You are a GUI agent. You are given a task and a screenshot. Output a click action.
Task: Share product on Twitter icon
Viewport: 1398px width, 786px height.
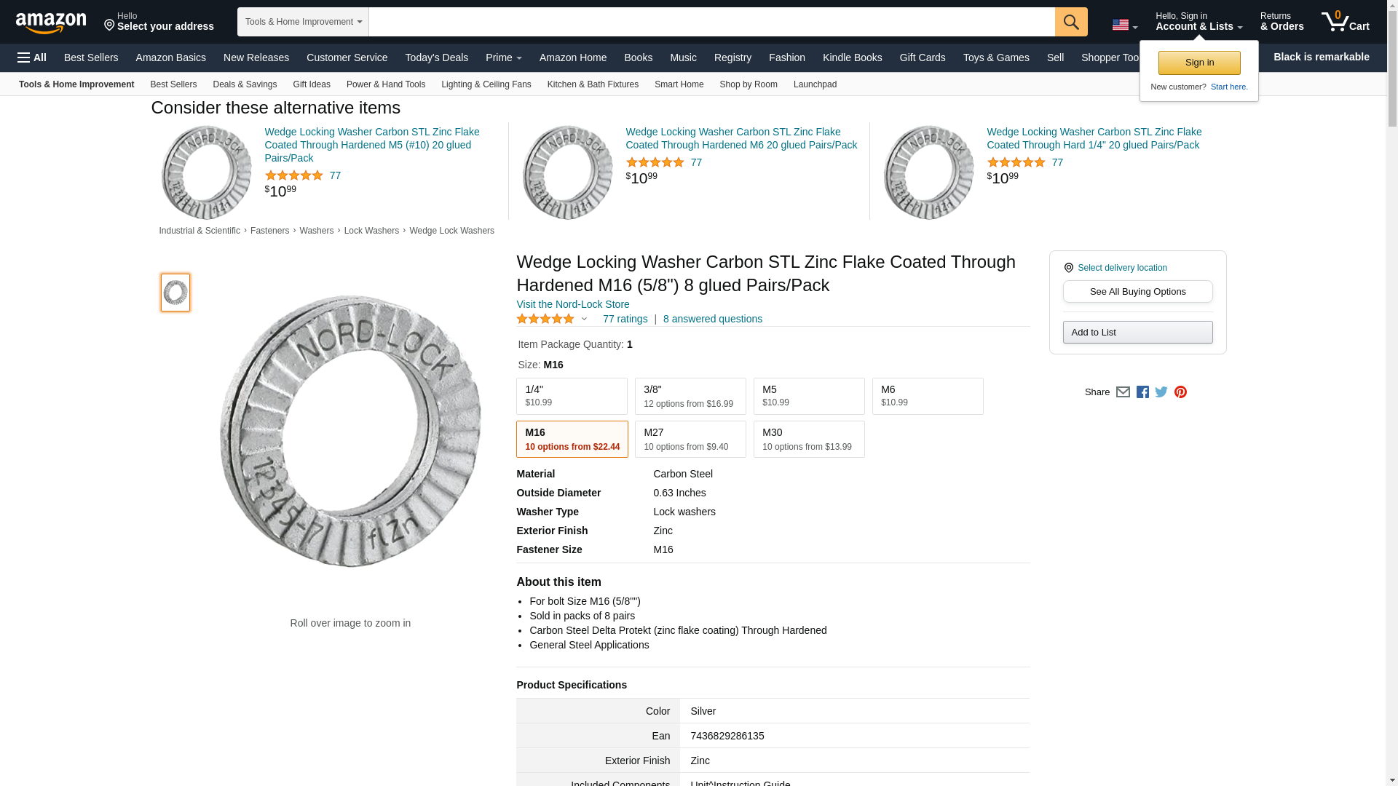(1161, 392)
